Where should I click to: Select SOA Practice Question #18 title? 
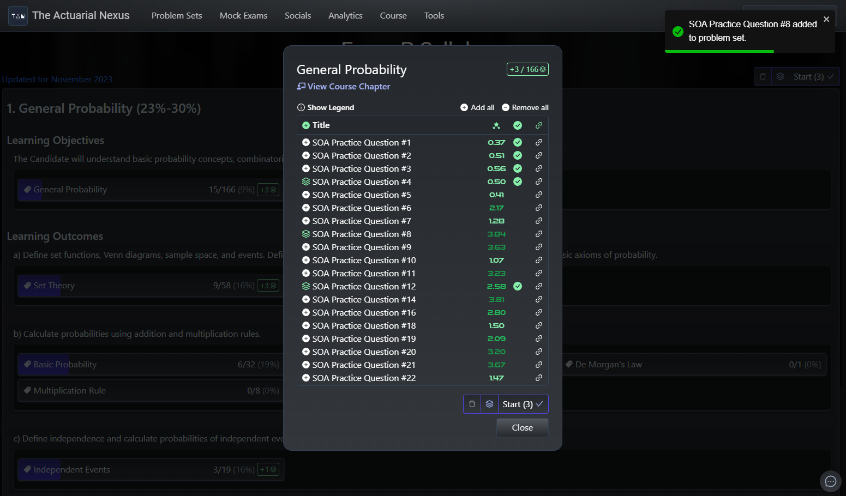tap(364, 325)
